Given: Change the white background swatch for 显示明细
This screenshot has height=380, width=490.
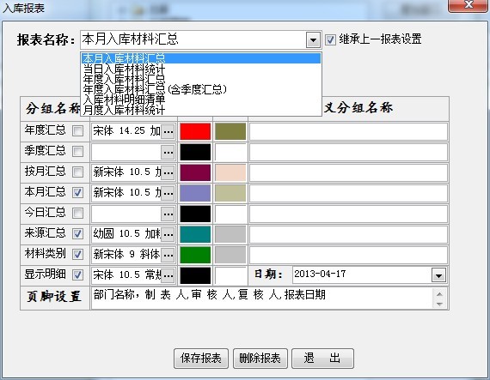Looking at the screenshot, I should 230,275.
